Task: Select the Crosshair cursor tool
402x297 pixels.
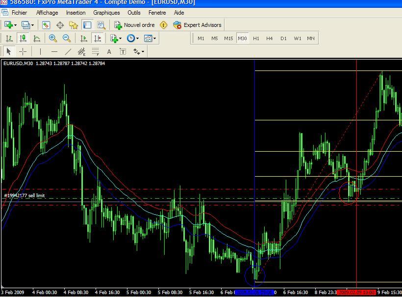Action: pyautogui.click(x=23, y=51)
